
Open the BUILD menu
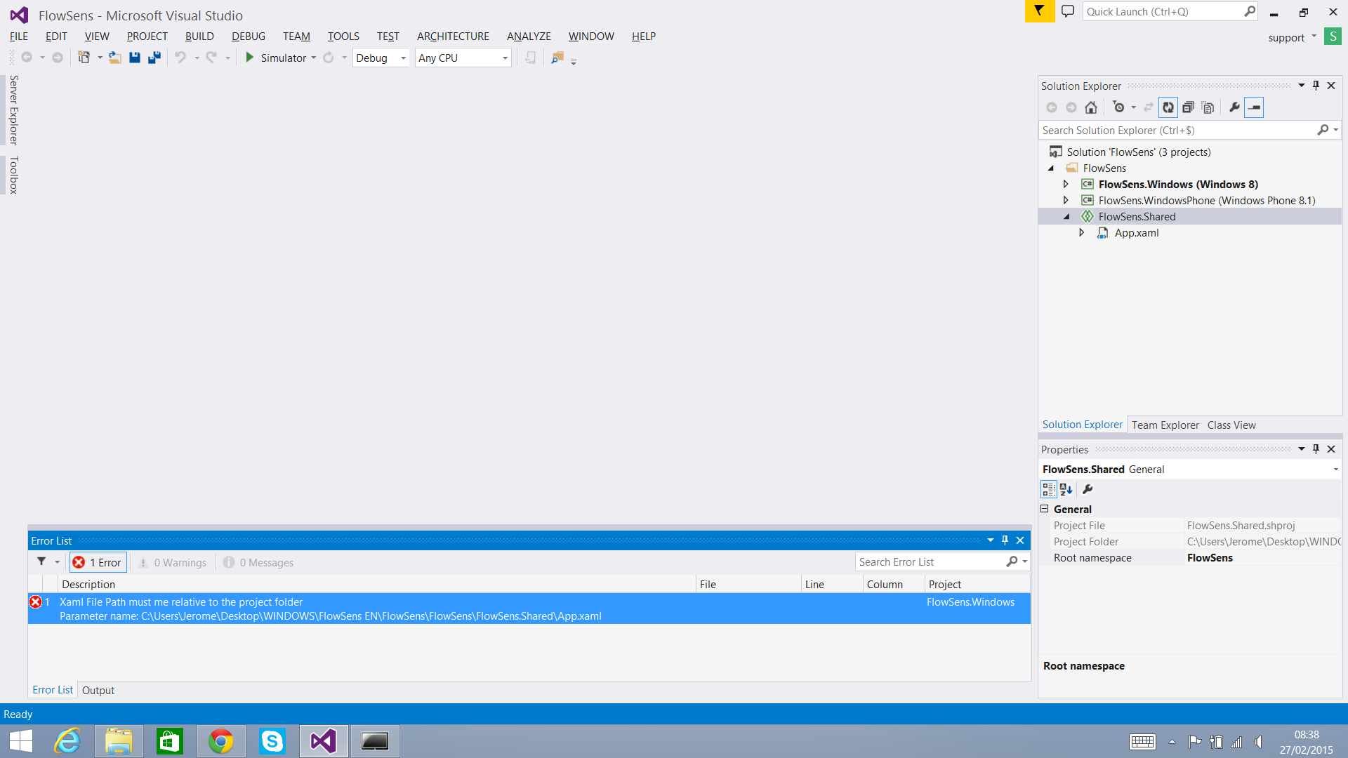(x=199, y=36)
